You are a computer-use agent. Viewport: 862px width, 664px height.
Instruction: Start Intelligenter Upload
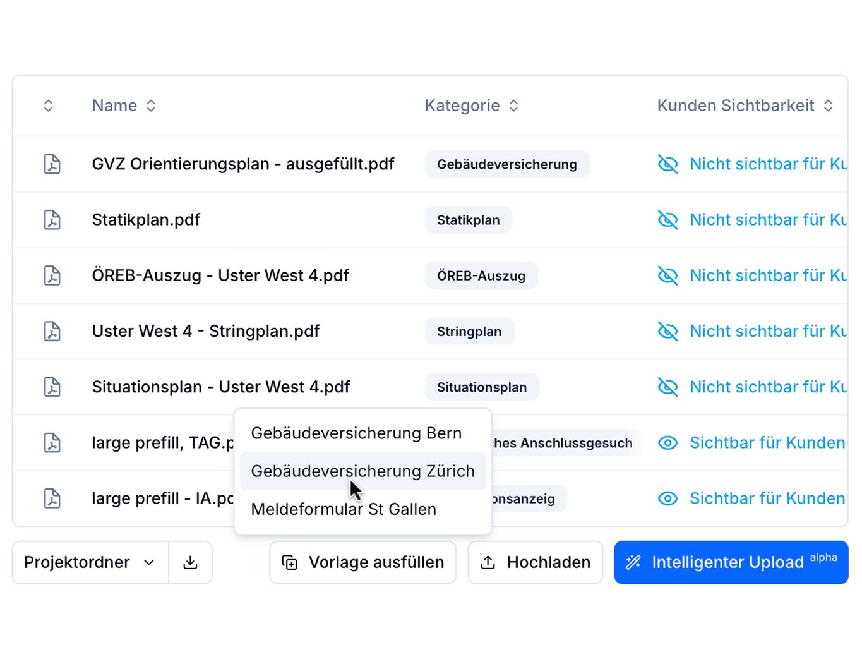pos(731,562)
